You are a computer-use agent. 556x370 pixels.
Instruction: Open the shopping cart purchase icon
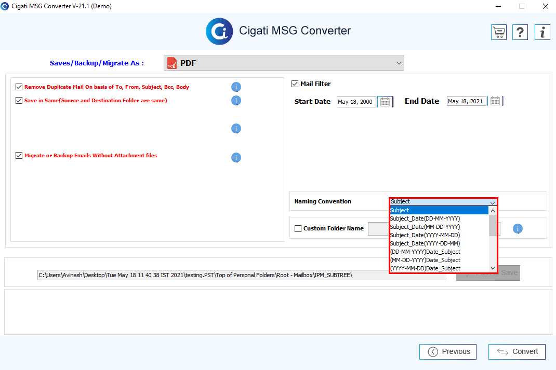(x=498, y=32)
